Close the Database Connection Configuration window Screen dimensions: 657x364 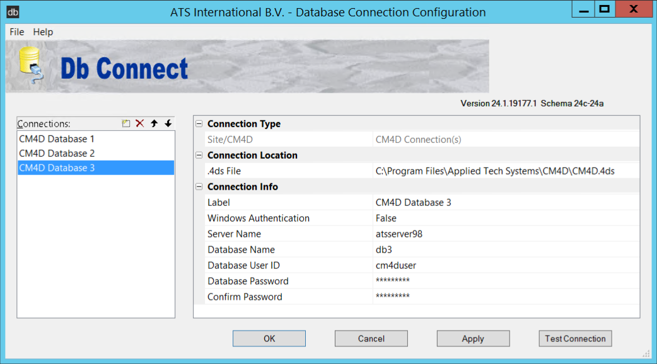[x=634, y=10]
